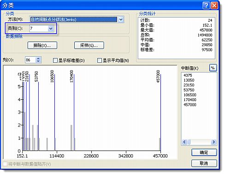This screenshot has width=225, height=175.
Task: Click the columns field showing 86
Action: pos(30,60)
